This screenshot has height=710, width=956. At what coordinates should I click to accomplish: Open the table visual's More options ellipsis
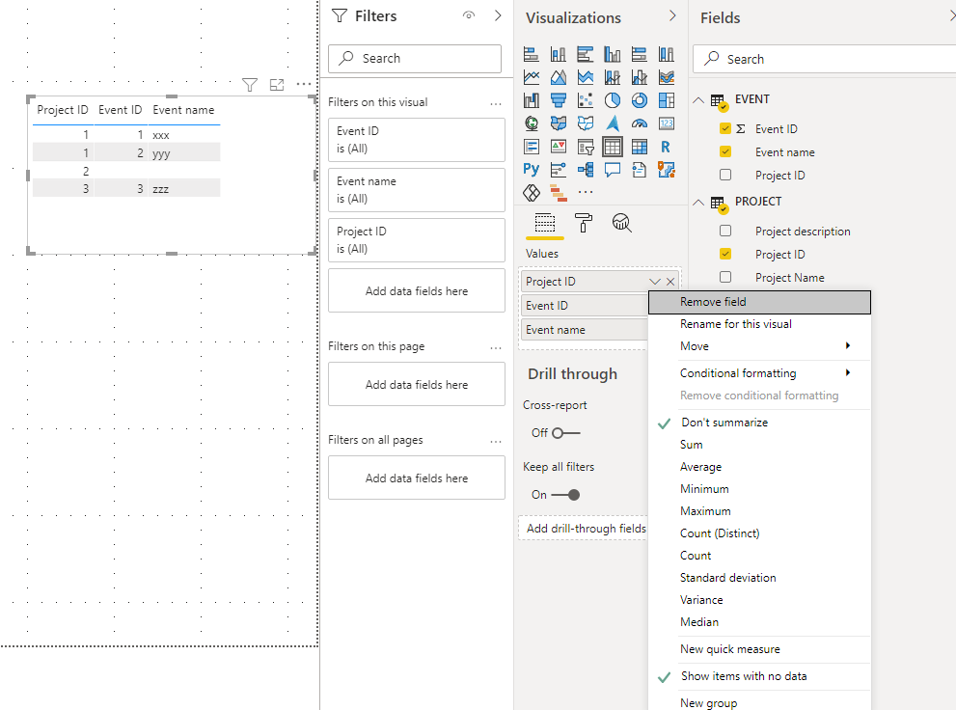point(304,84)
